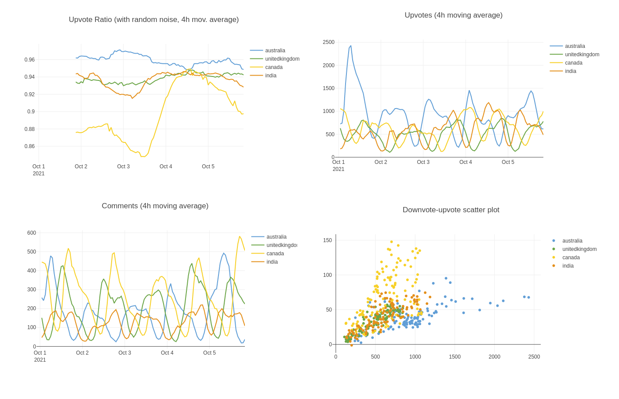Click the Upvotes (4h moving average) title
Screen dimensions: 619x399
[454, 15]
